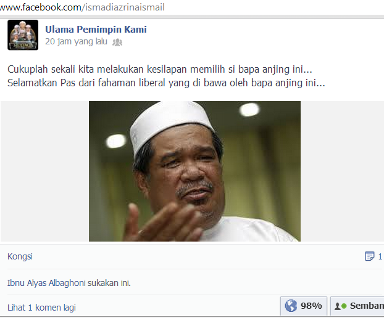Click the friends audience icon beside the timestamp
The height and width of the screenshot is (318, 384).
pyautogui.click(x=117, y=43)
